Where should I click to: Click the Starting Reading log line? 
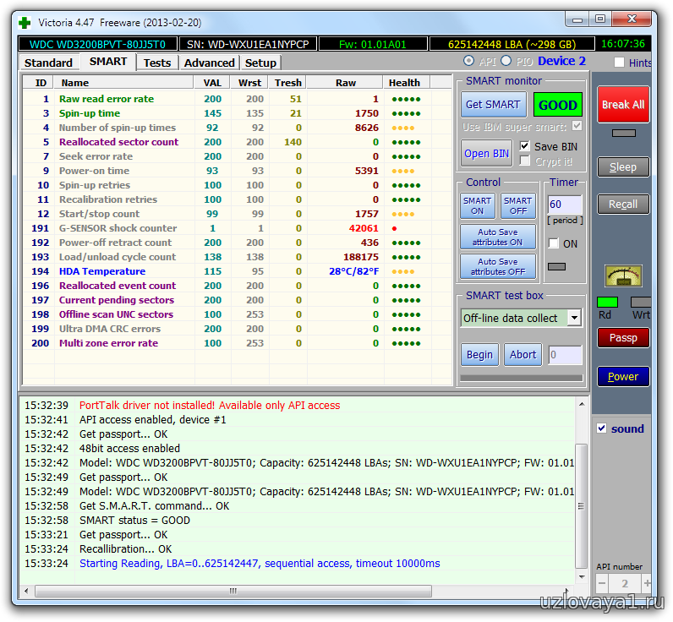tap(260, 563)
